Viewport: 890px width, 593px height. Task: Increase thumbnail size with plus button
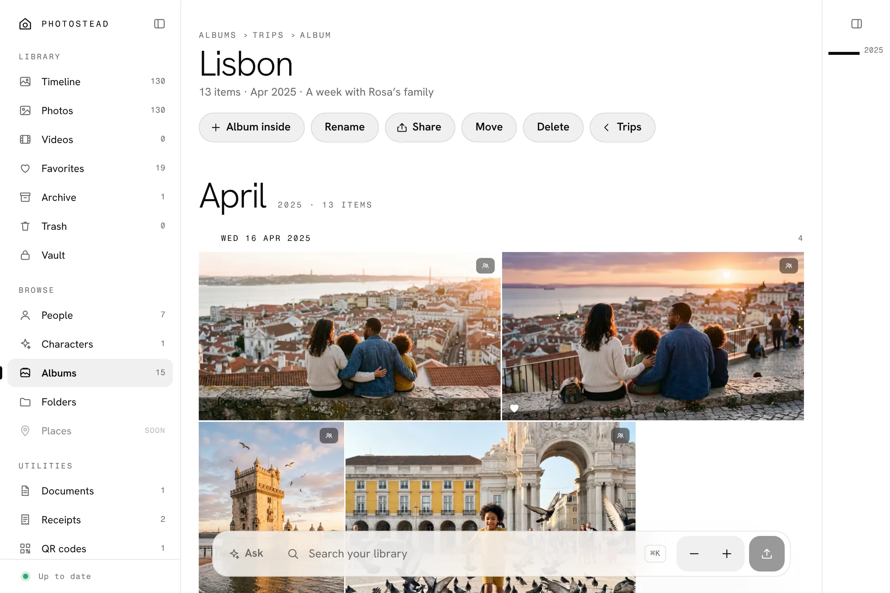(x=726, y=554)
